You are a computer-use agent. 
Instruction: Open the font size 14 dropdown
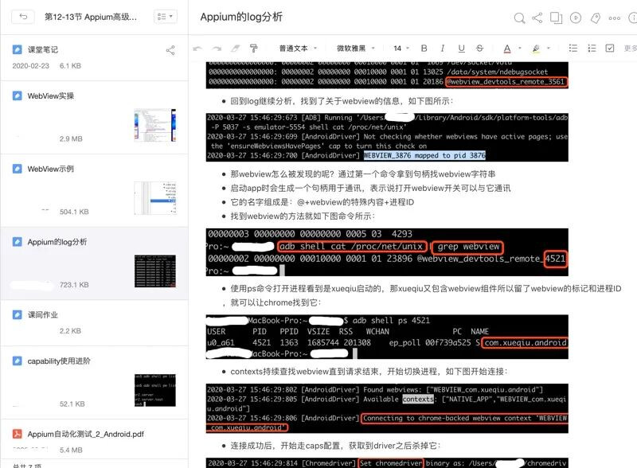(401, 49)
